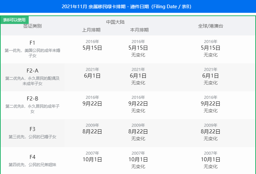
Task: Click F2-B this-month China date '9月22日'
Action: tap(138, 104)
